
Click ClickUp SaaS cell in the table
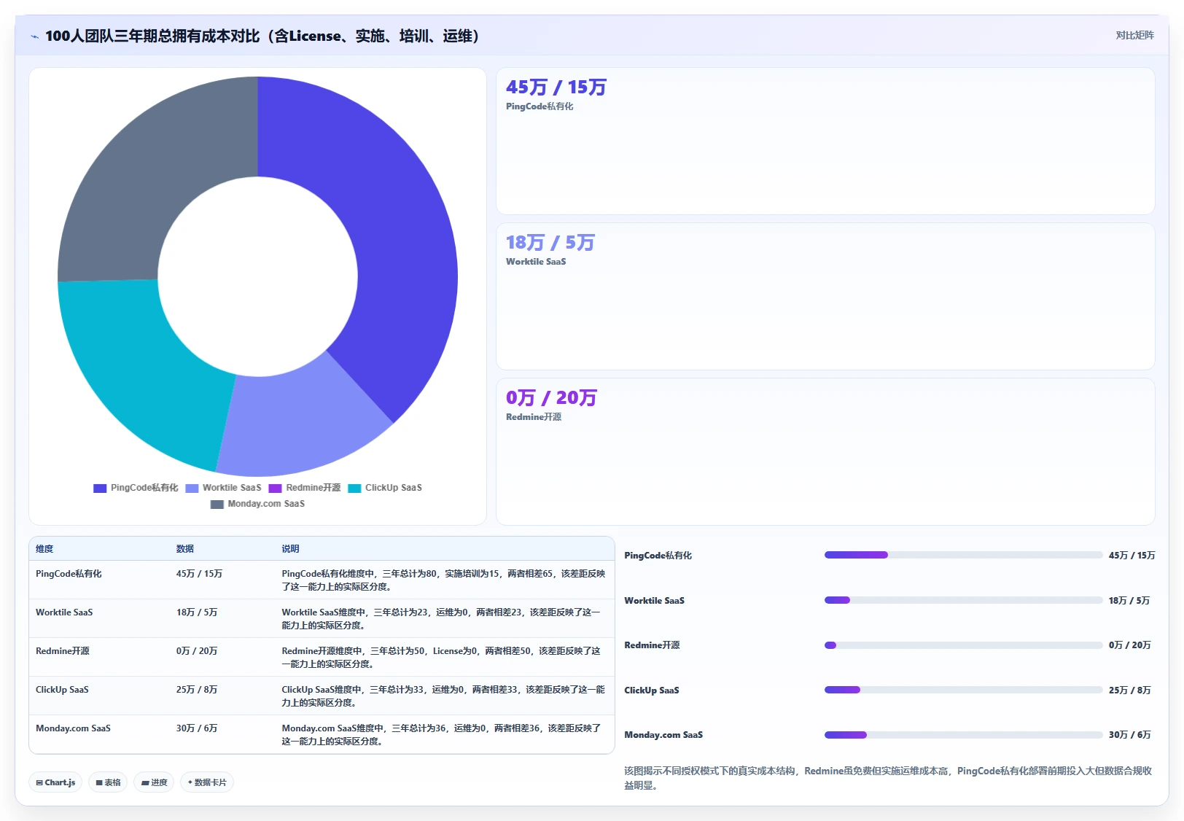(62, 690)
